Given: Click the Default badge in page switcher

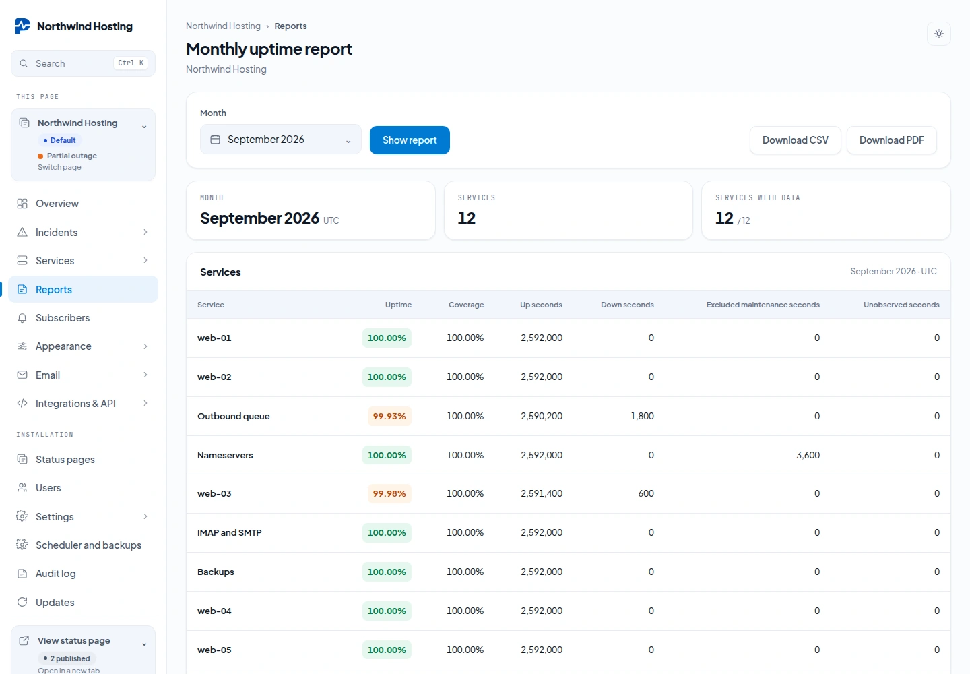Looking at the screenshot, I should [59, 140].
